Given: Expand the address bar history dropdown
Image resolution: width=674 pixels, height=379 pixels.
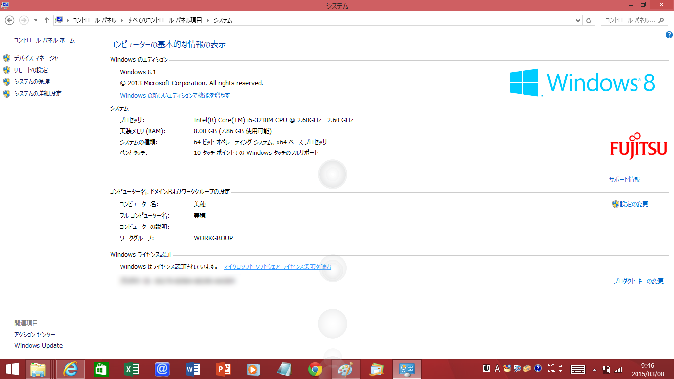Looking at the screenshot, I should 578,20.
